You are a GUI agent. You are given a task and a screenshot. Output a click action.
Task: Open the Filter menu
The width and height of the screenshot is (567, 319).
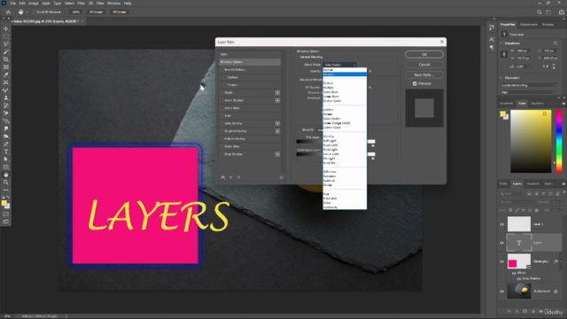coord(81,4)
